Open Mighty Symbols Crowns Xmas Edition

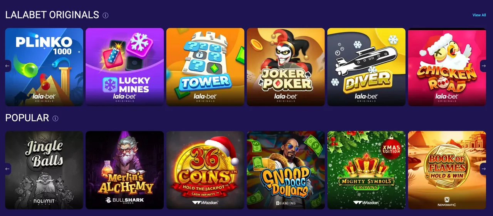366,170
